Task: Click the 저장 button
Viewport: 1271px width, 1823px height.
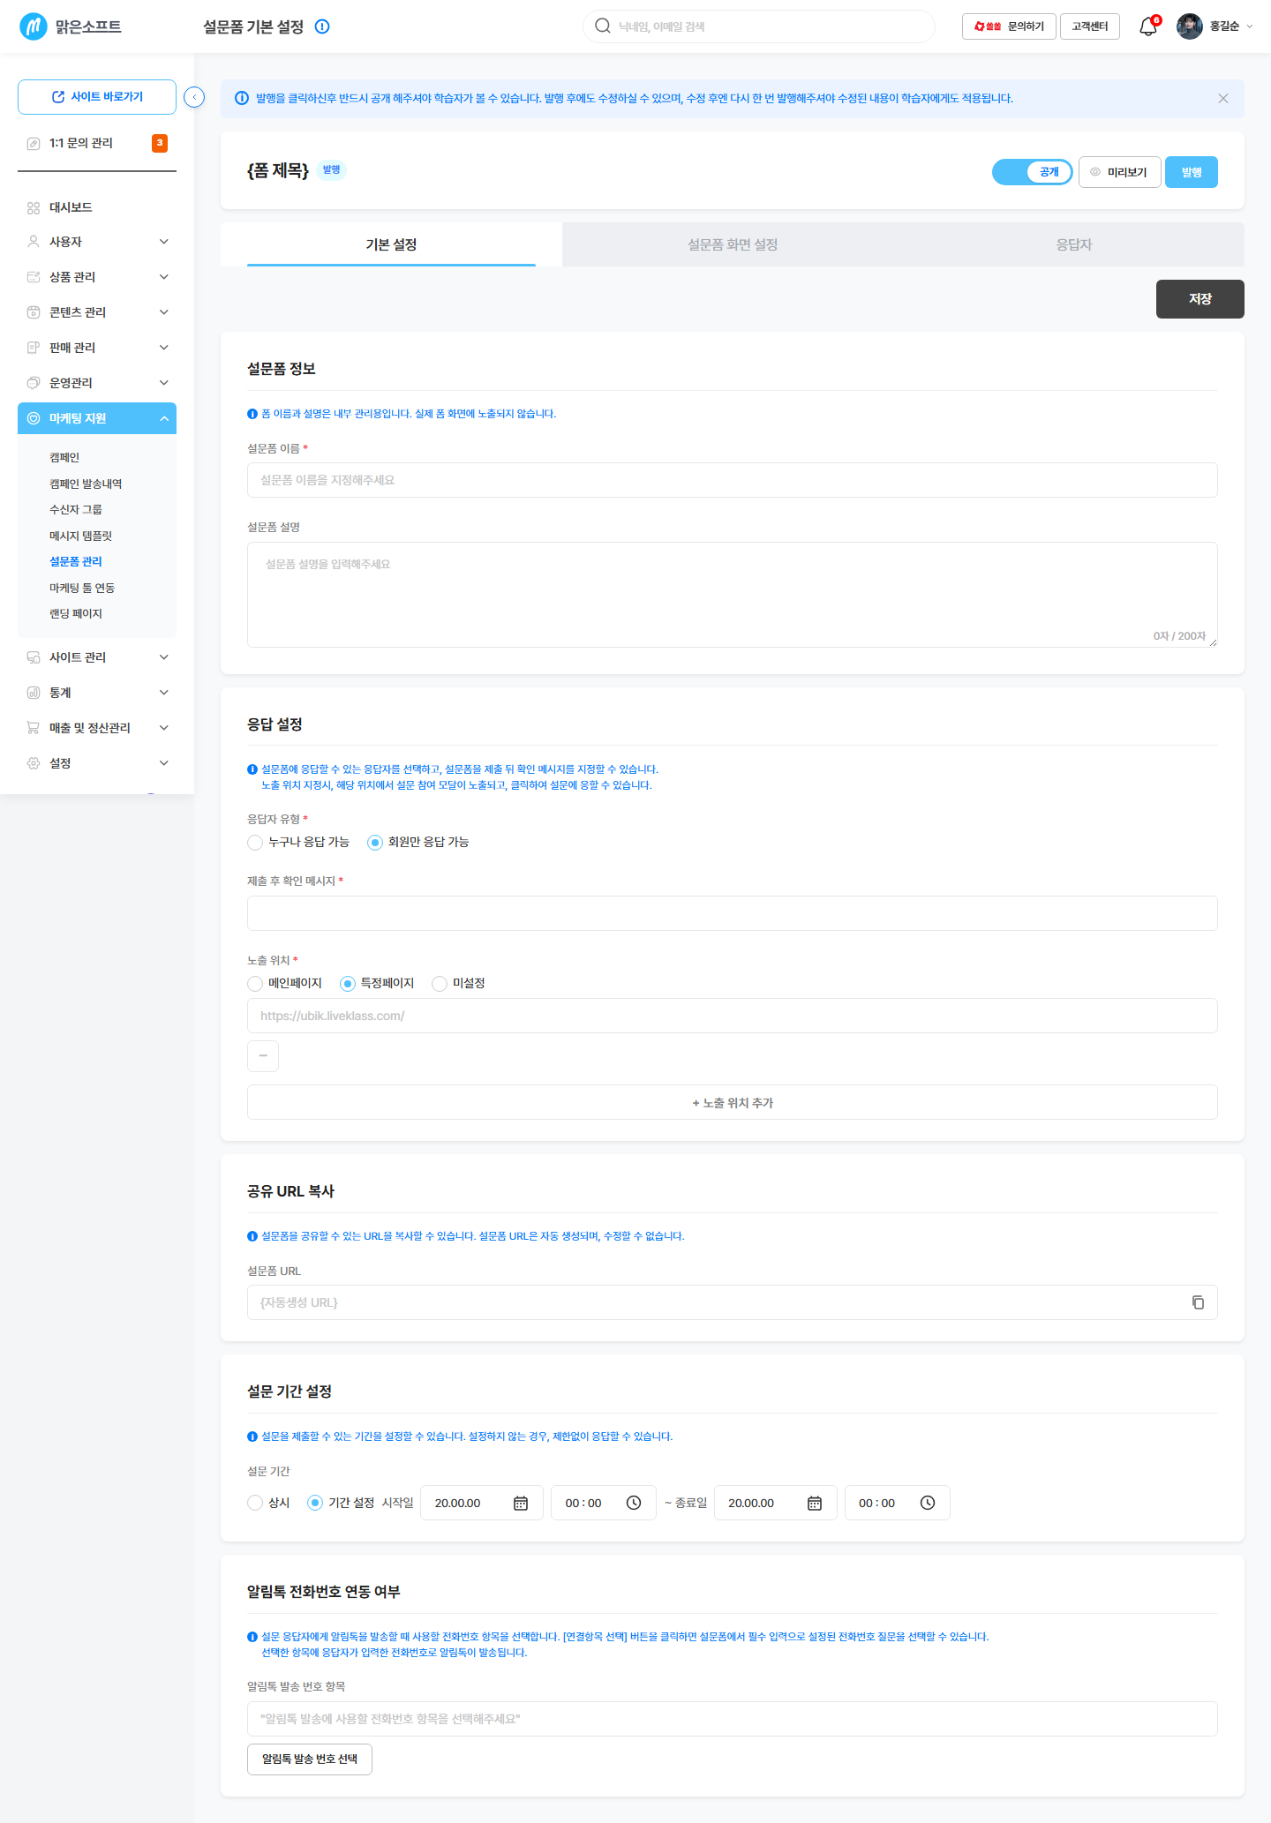Action: (1200, 299)
